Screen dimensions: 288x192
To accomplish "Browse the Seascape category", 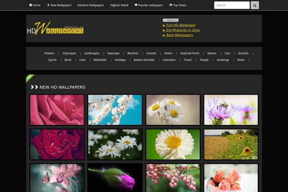I will (x=113, y=53).
